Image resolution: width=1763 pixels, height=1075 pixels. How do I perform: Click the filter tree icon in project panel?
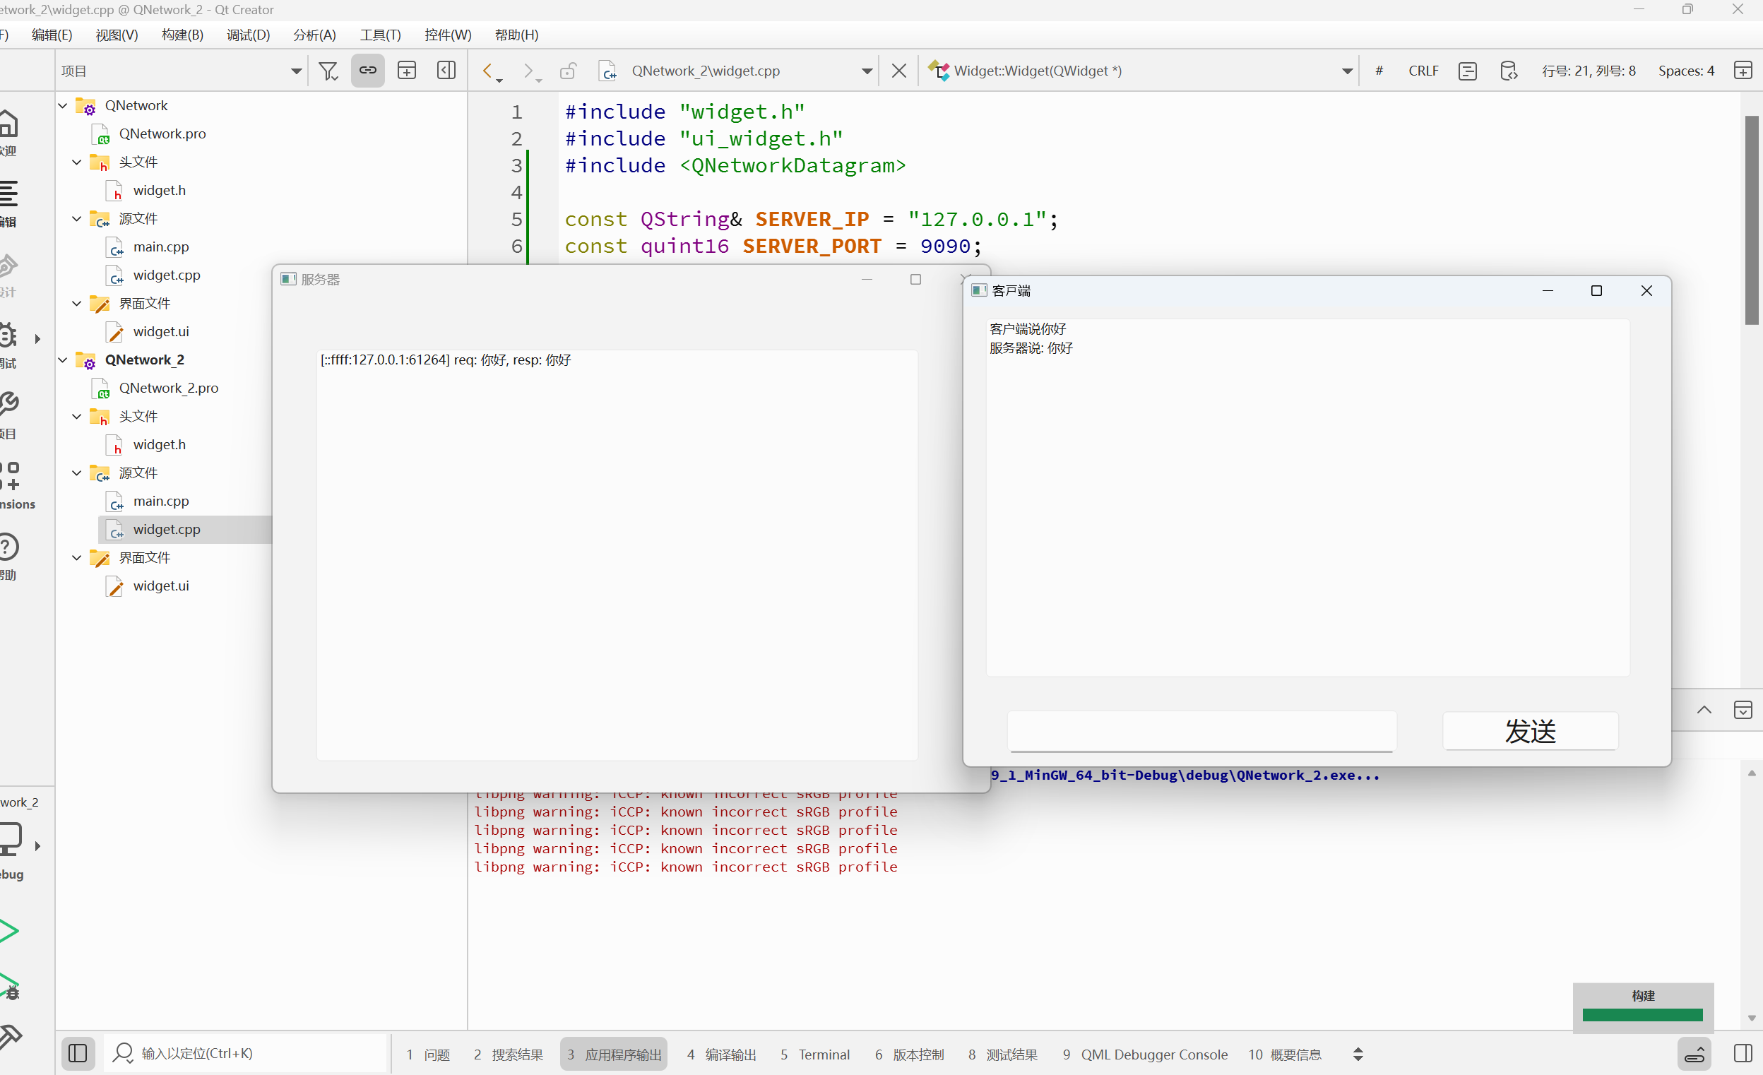coord(328,71)
